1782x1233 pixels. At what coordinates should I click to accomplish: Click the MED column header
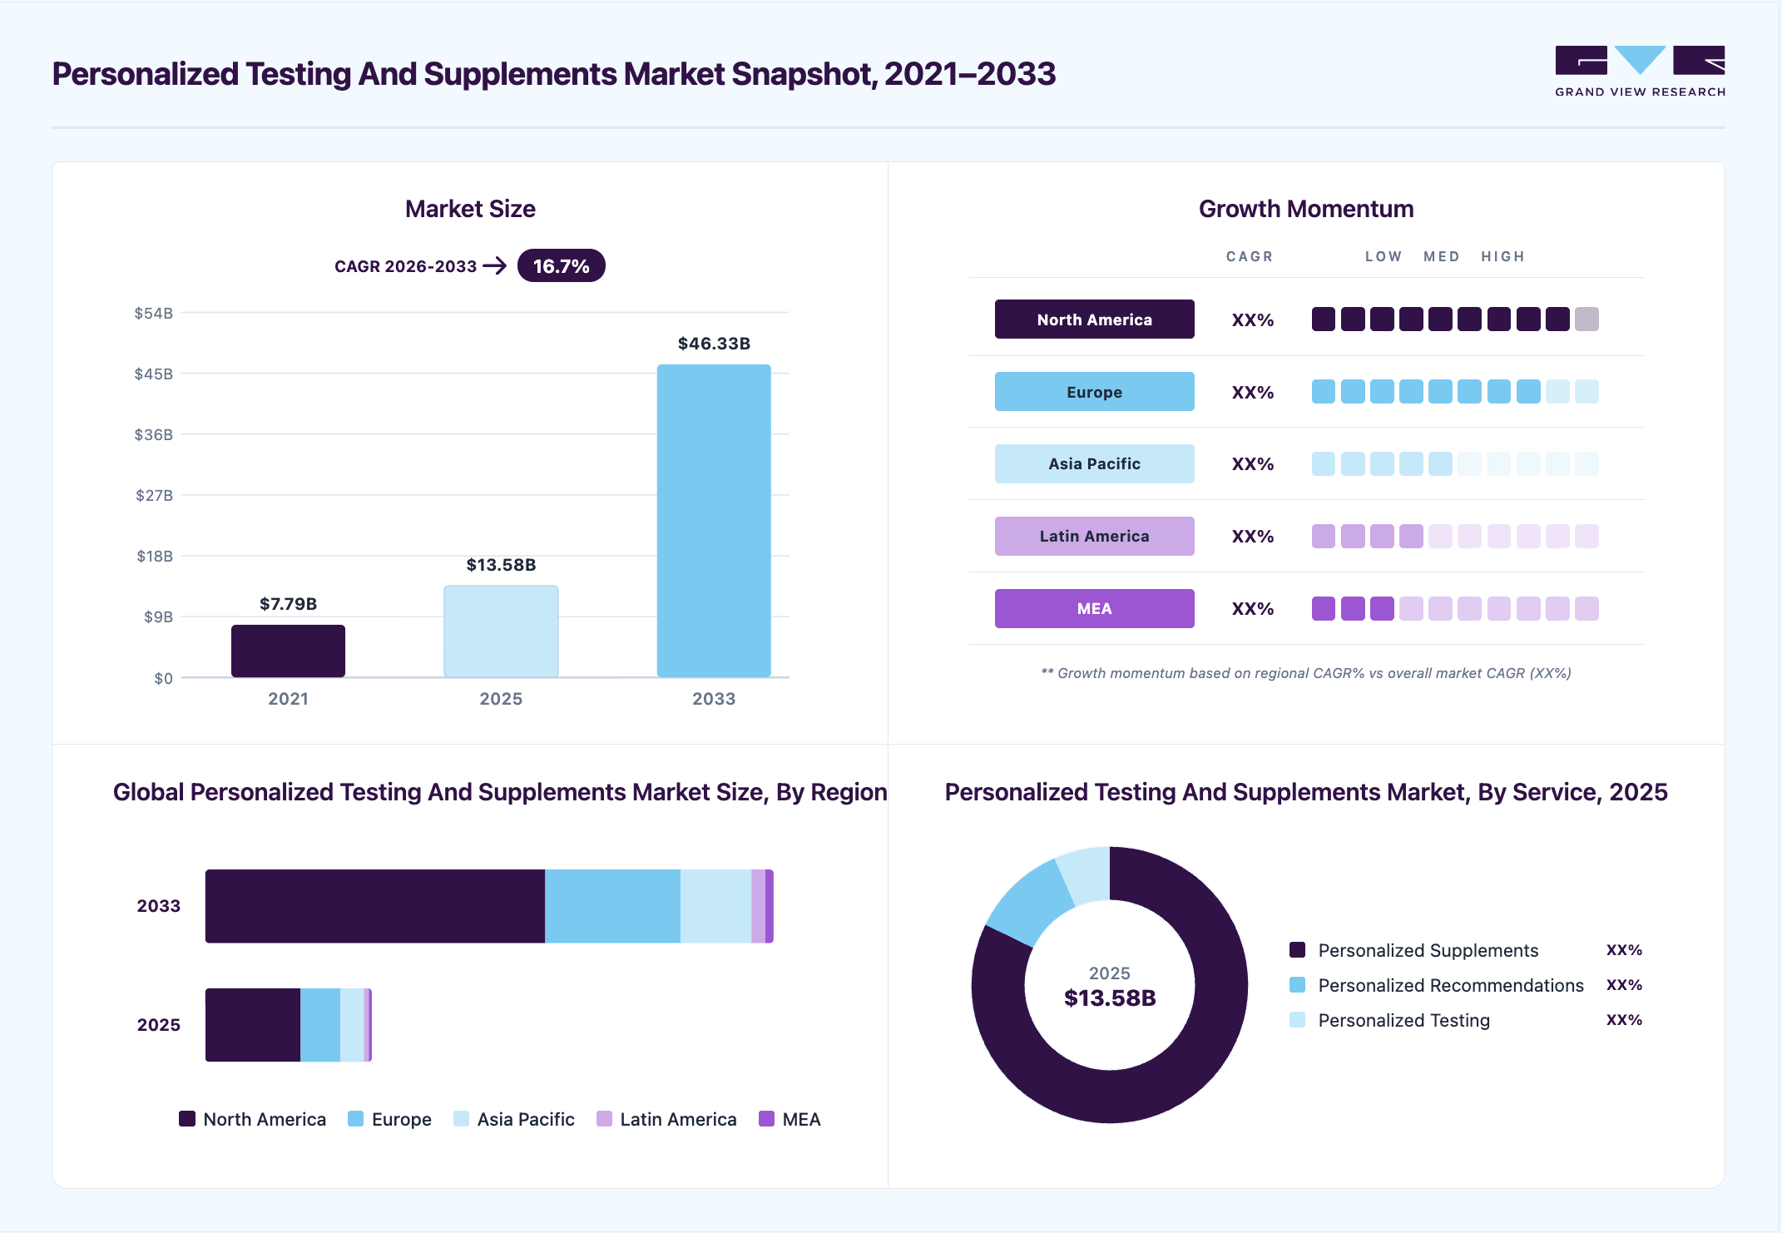[1442, 256]
